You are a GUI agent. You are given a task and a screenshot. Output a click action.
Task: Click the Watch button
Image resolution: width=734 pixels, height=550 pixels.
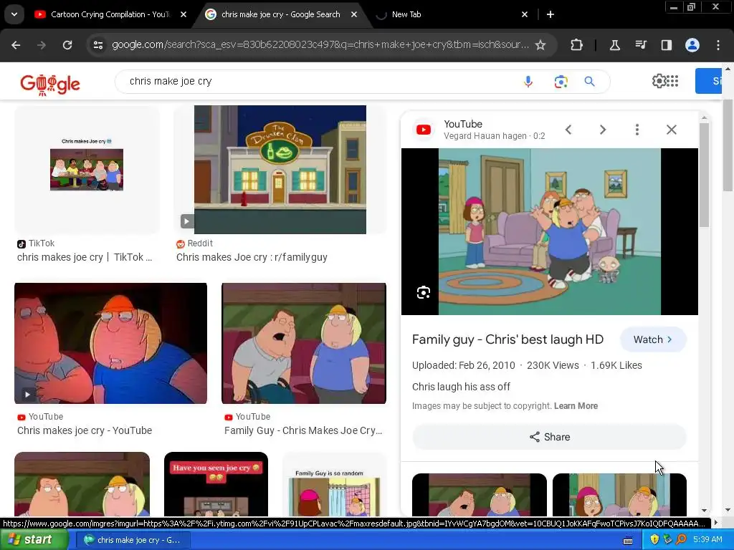[x=653, y=339]
